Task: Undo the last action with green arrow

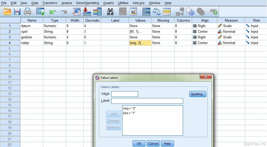Action: click(x=53, y=12)
